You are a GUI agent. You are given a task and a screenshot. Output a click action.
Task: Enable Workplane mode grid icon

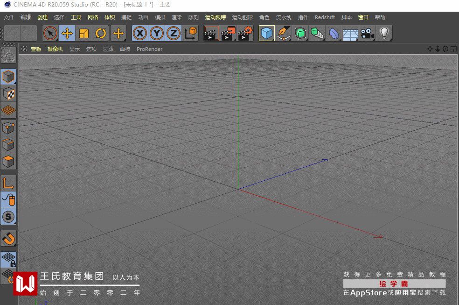click(8, 110)
